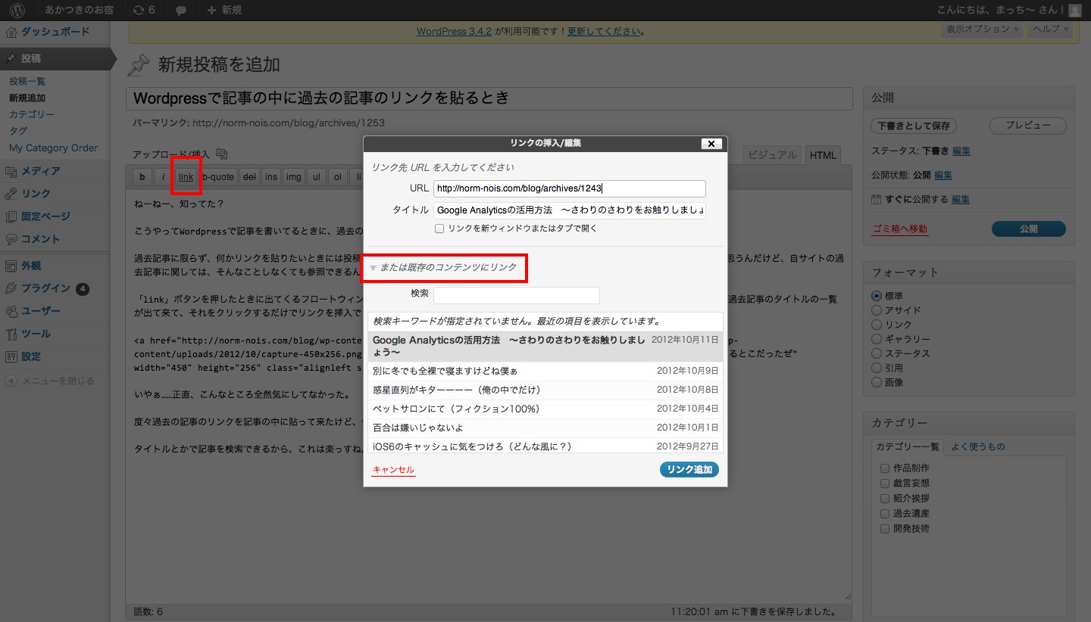Click the media upload icon beside アップロード/挿入

pos(221,154)
